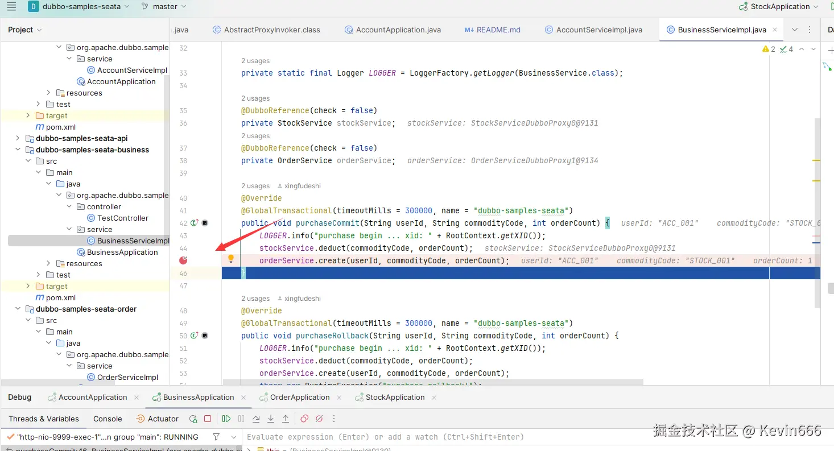This screenshot has width=834, height=451.
Task: Resume program execution
Action: click(226, 419)
